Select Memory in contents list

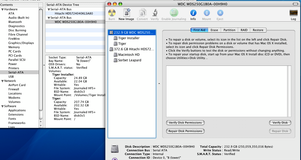pyautogui.click(x=14, y=47)
